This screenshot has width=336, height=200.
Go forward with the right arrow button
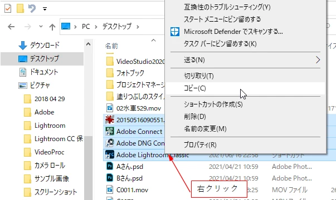coord(28,27)
